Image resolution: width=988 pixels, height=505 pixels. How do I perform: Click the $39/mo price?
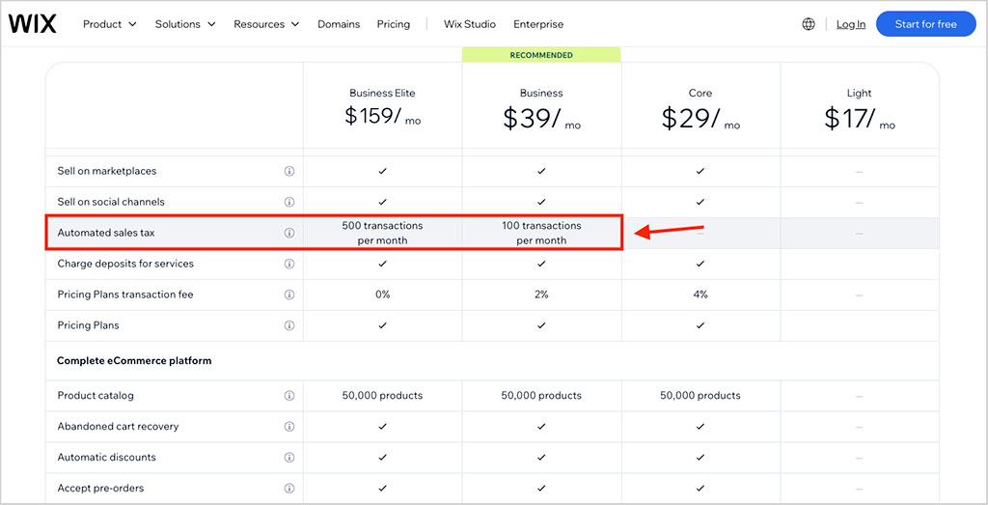point(541,118)
